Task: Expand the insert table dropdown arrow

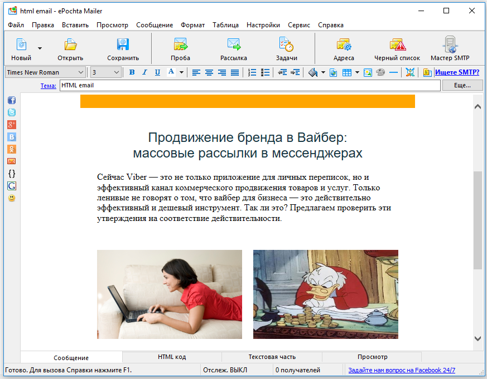Action: click(357, 72)
